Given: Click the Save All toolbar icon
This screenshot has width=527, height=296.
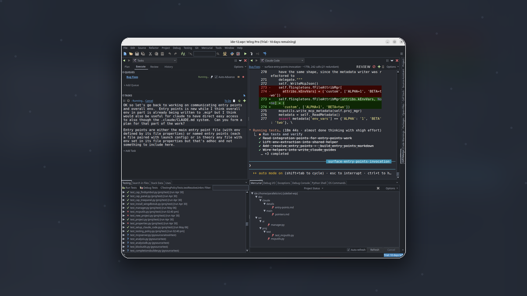Looking at the screenshot, I should [x=143, y=53].
